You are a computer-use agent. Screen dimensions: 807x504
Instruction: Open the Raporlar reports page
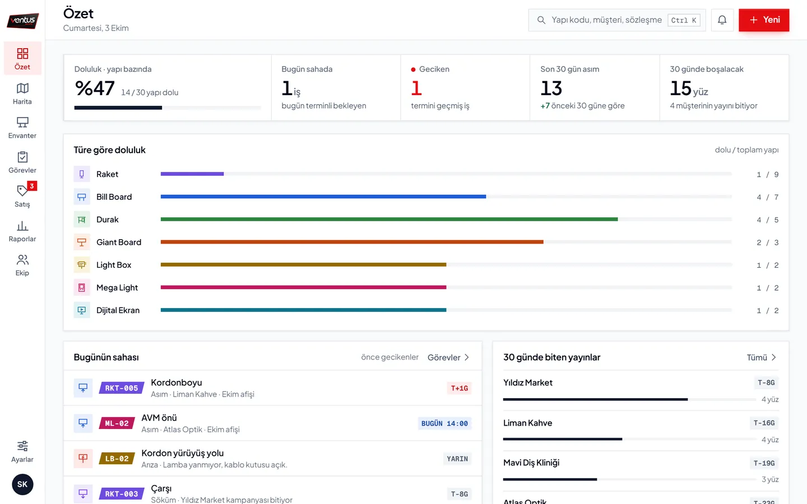pos(22,231)
